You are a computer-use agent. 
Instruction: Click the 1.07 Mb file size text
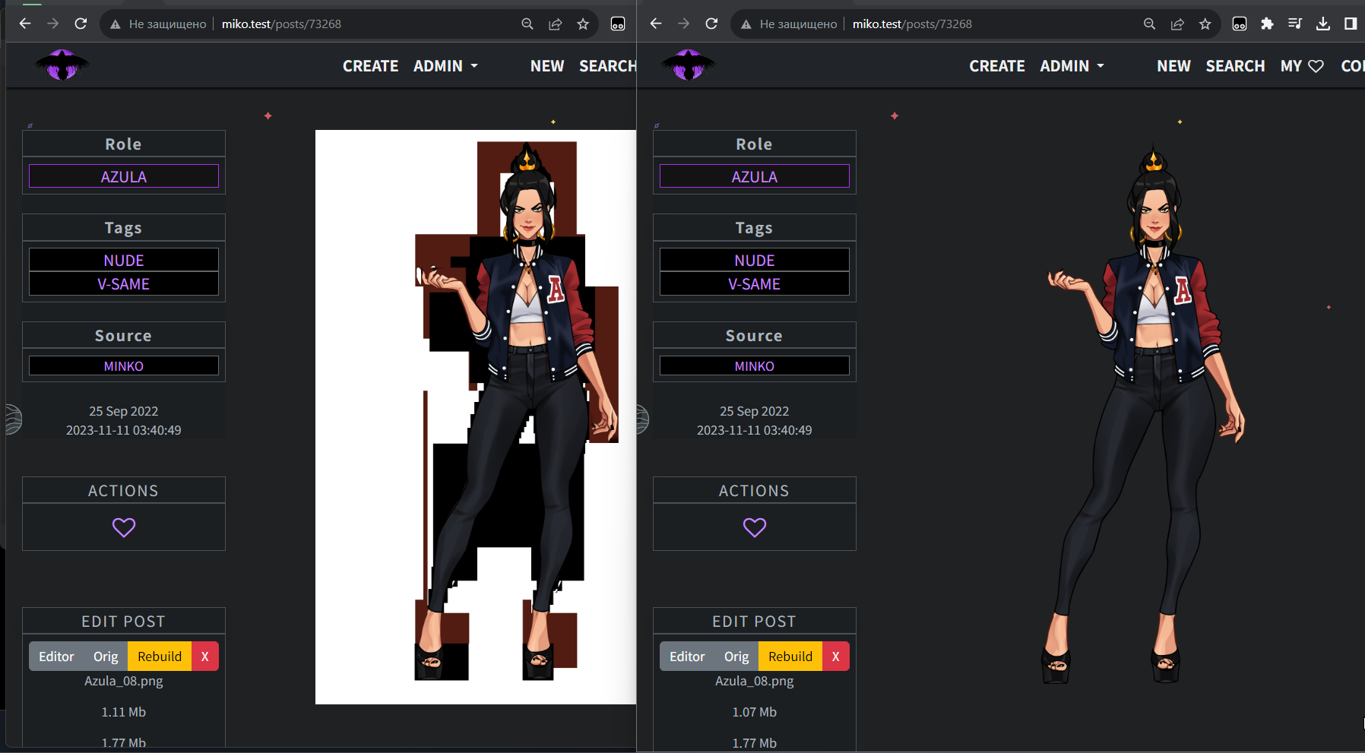[x=755, y=712]
